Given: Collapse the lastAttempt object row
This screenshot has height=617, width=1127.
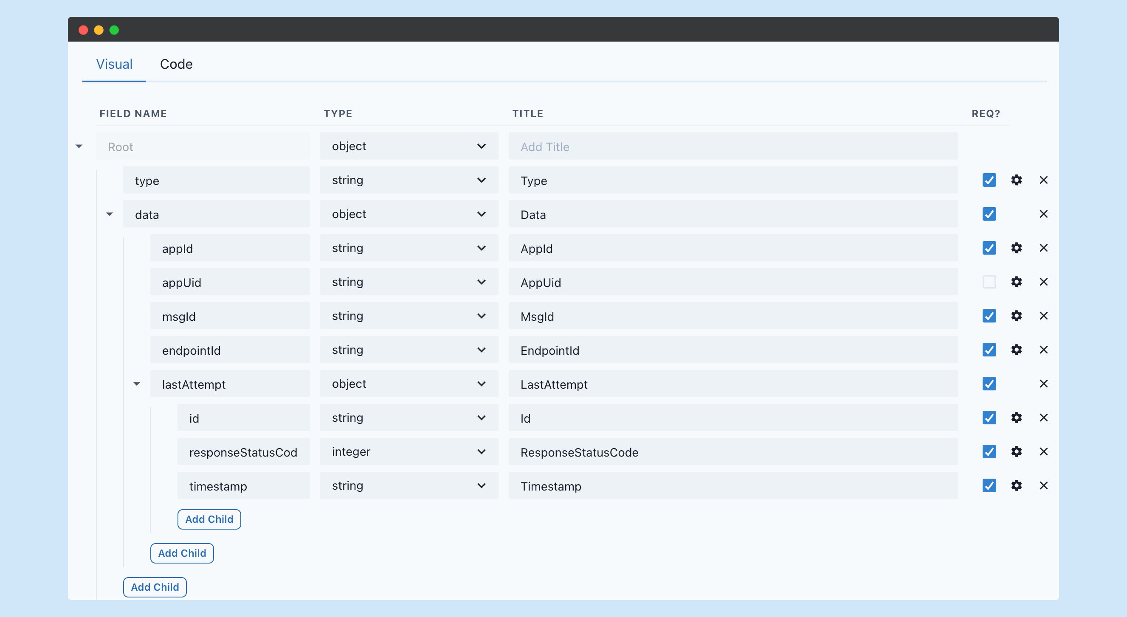Looking at the screenshot, I should (137, 384).
